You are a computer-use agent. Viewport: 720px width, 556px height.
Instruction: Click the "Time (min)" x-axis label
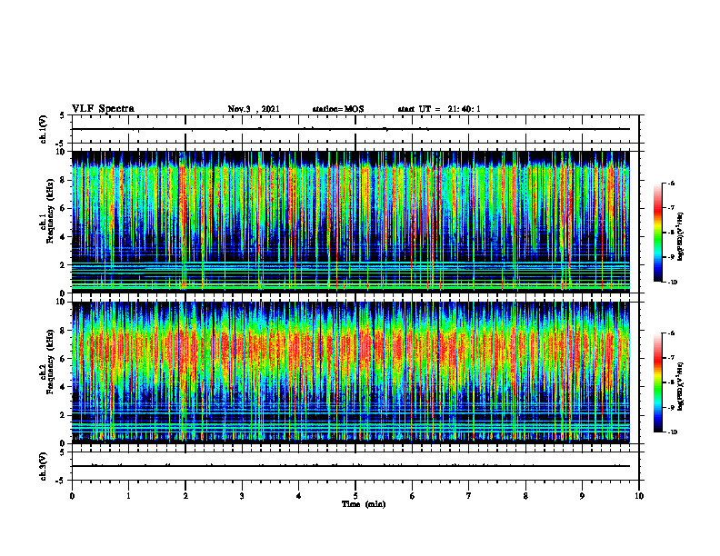tap(364, 504)
